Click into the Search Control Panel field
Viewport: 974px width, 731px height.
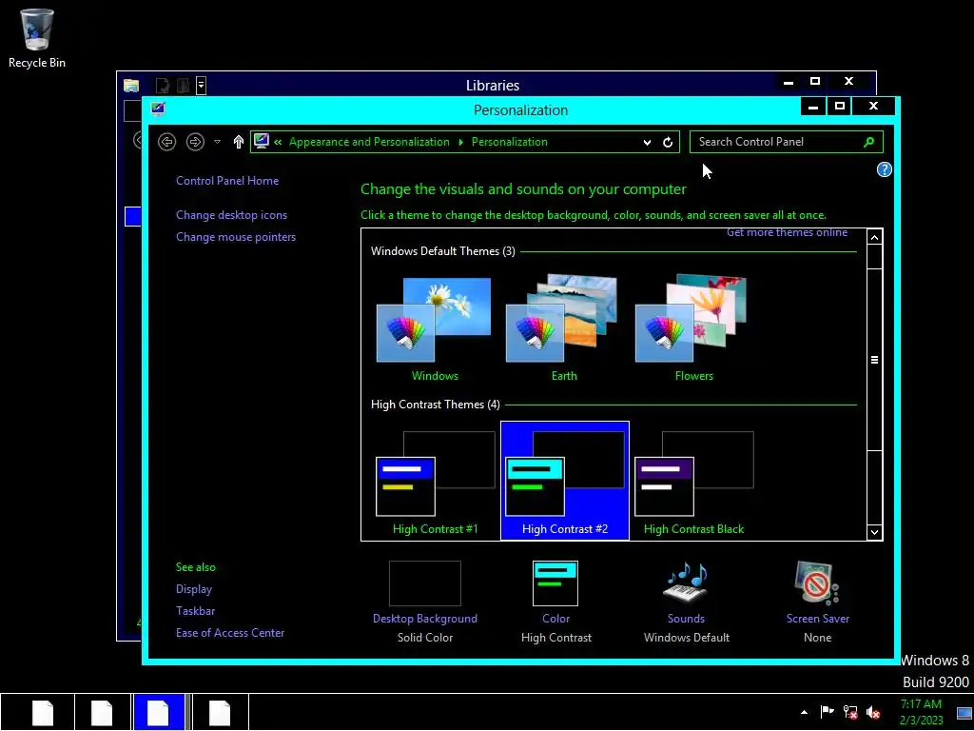776,142
